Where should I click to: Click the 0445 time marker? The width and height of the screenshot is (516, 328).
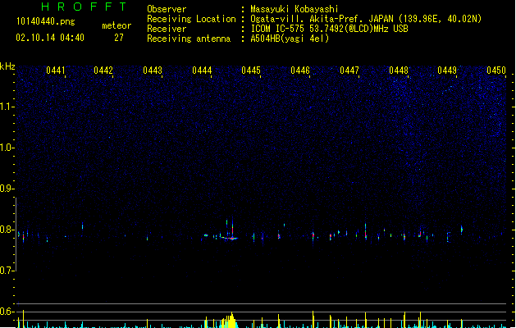coord(251,71)
